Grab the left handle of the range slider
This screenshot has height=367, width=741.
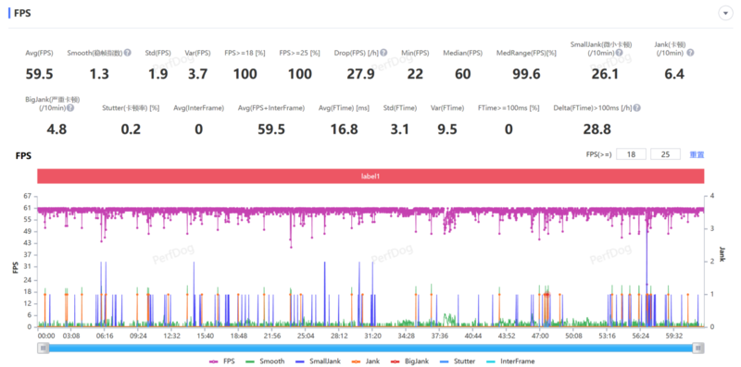coord(44,349)
